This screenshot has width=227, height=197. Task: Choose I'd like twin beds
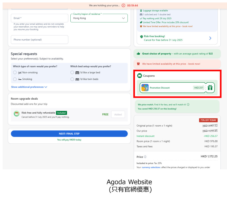pyautogui.click(x=72, y=79)
